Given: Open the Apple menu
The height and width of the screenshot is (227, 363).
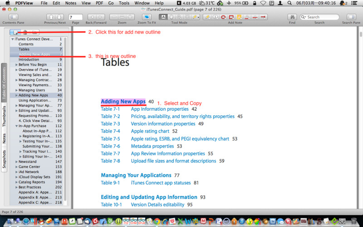Looking at the screenshot, I should coord(8,3).
